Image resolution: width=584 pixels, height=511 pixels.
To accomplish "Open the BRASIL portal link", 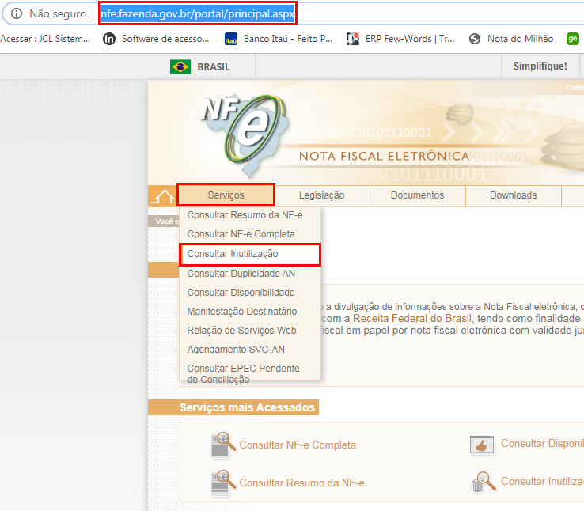I will pyautogui.click(x=214, y=67).
